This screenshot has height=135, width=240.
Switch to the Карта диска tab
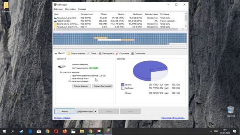pos(106,53)
